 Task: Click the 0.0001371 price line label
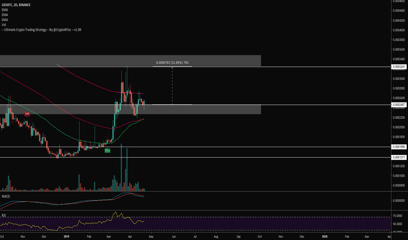click(399, 157)
